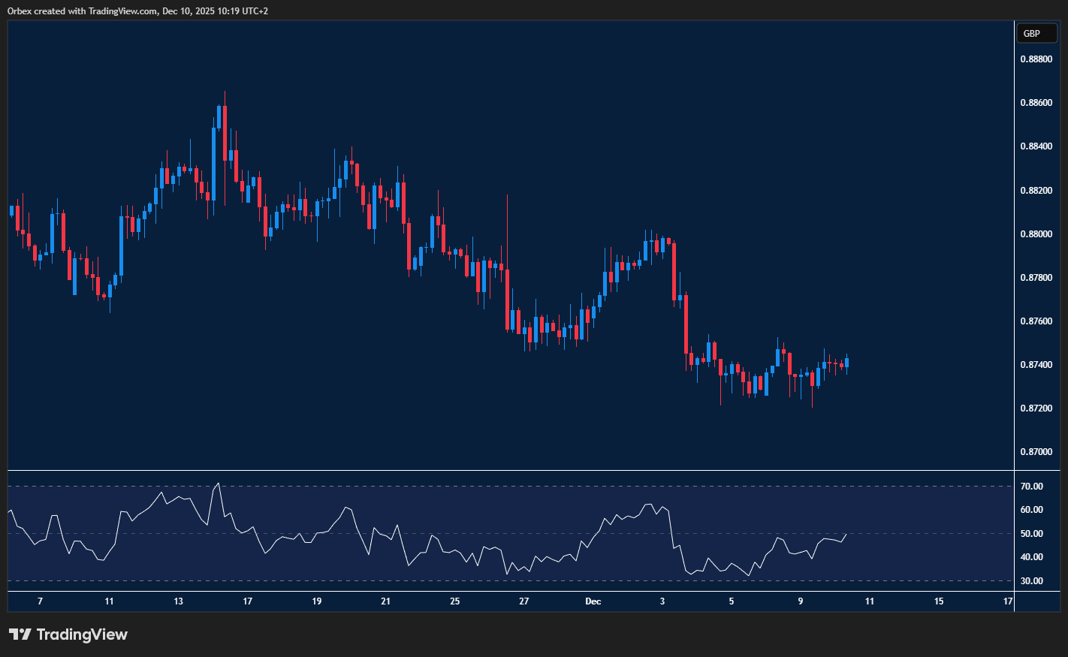Viewport: 1068px width, 657px height.
Task: Select the 15 date on time axis
Action: [939, 601]
